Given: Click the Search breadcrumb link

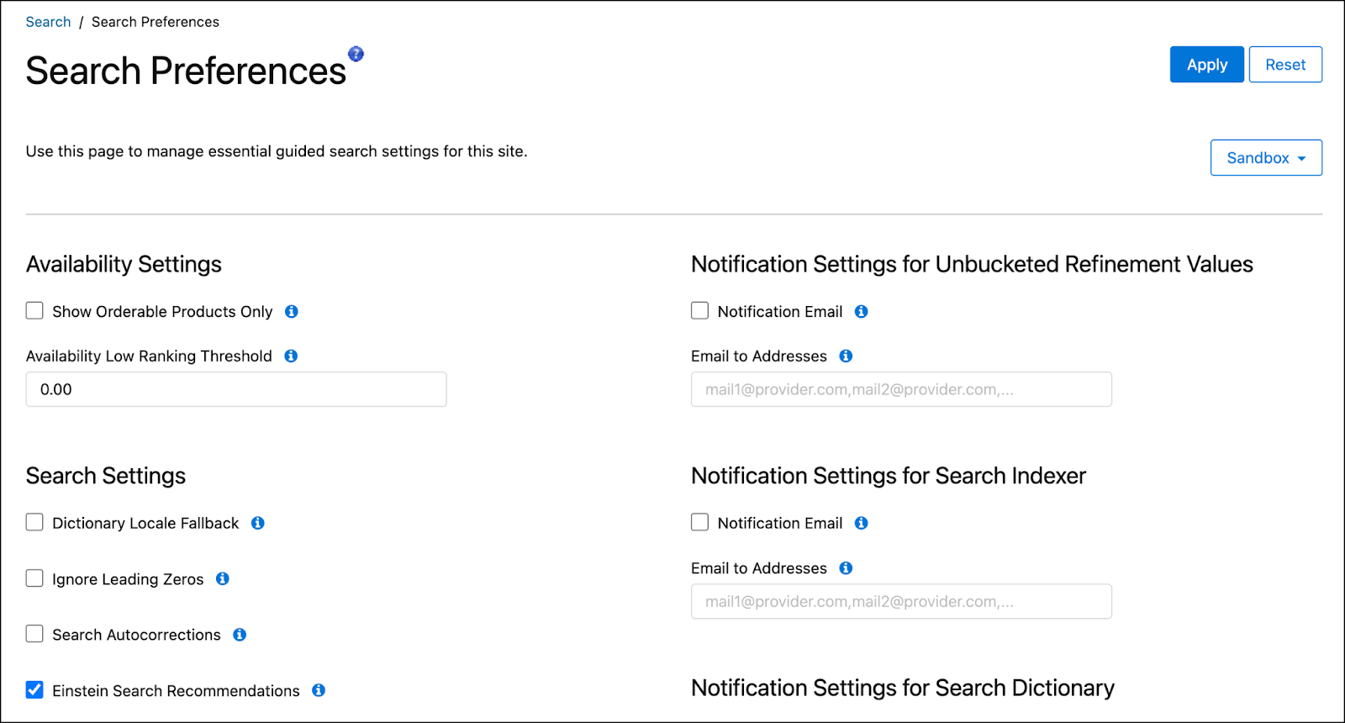Looking at the screenshot, I should point(48,22).
